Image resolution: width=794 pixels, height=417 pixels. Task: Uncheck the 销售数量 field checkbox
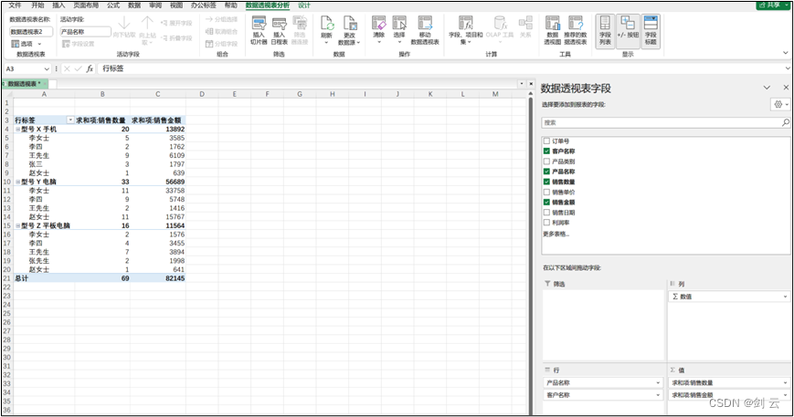pyautogui.click(x=546, y=182)
